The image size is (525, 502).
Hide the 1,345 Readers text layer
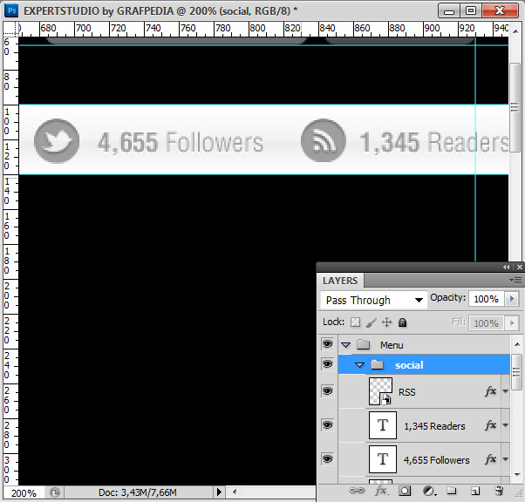328,425
